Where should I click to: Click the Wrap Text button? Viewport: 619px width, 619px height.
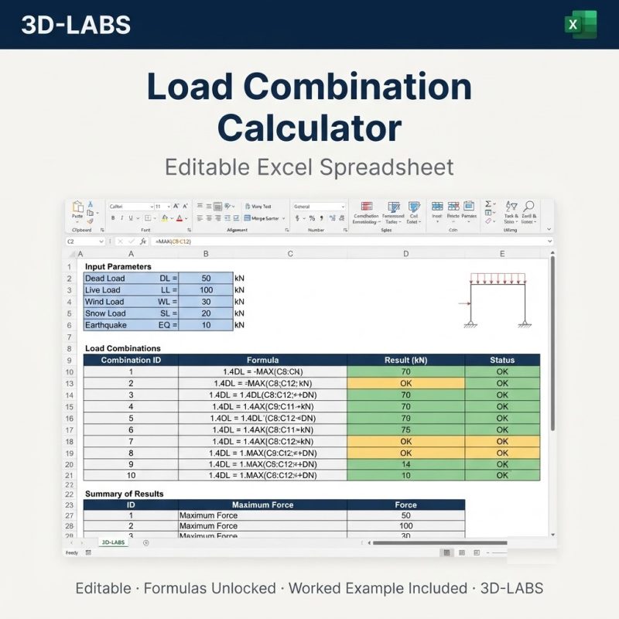[258, 206]
